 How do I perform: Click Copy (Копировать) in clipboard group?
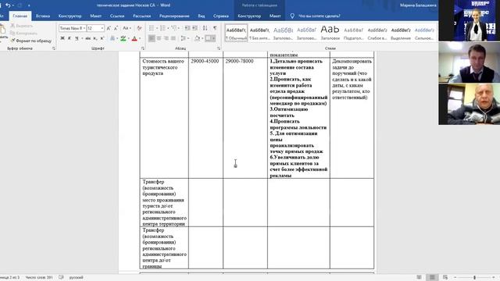pos(23,33)
